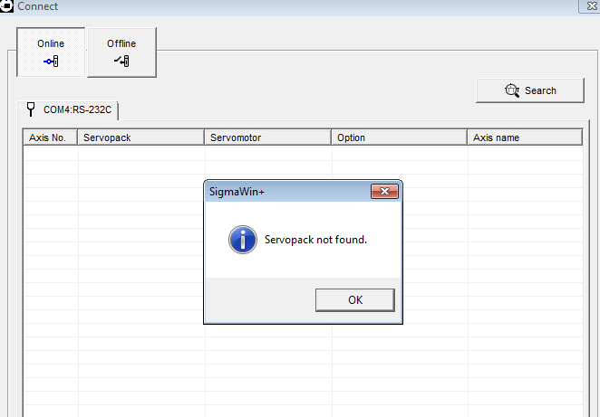Viewport: 600px width, 417px height.
Task: Click the blue information icon in dialog
Action: [x=243, y=240]
